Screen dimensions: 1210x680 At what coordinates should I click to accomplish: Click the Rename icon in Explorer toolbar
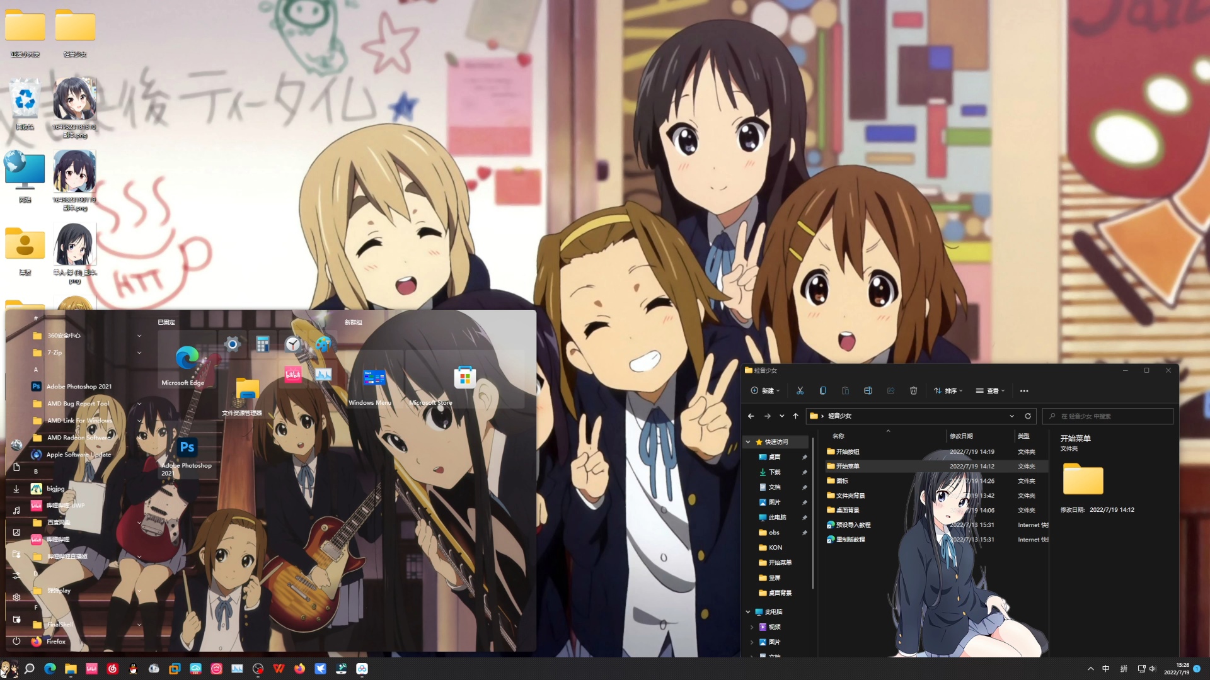[x=868, y=391]
